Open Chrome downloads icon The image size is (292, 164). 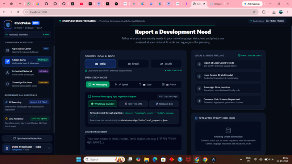tap(274, 12)
